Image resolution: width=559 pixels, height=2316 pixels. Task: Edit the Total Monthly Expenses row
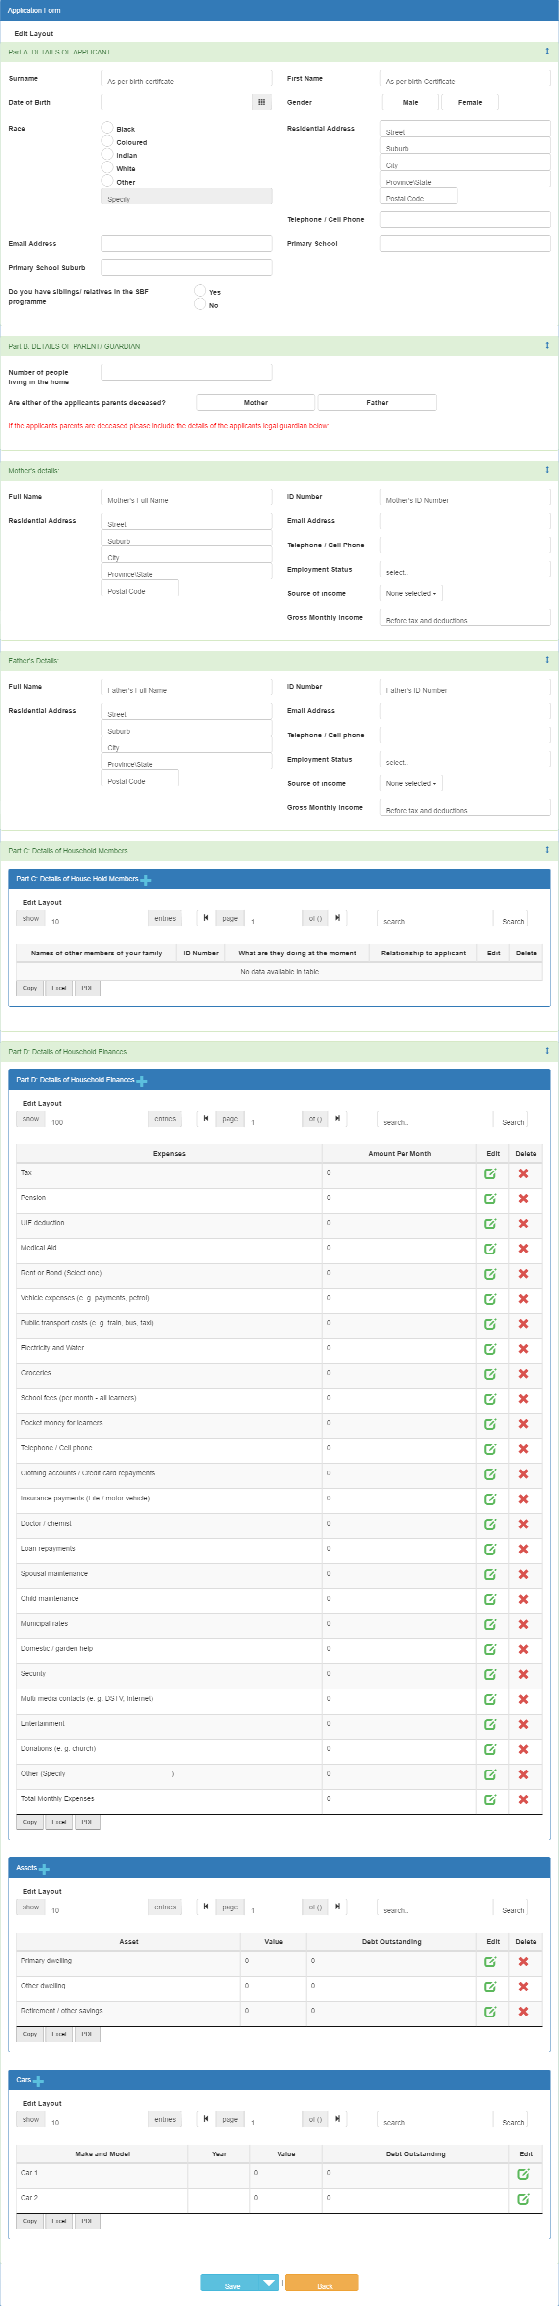click(x=491, y=1800)
